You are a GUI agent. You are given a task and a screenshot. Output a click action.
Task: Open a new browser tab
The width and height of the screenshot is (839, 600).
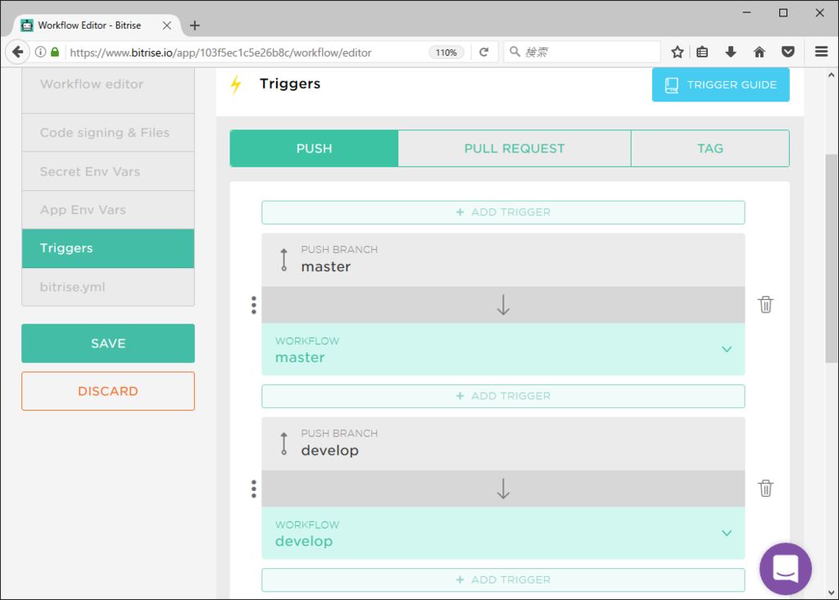pyautogui.click(x=195, y=25)
